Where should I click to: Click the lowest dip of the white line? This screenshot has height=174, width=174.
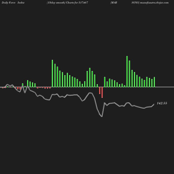click(x=102, y=116)
